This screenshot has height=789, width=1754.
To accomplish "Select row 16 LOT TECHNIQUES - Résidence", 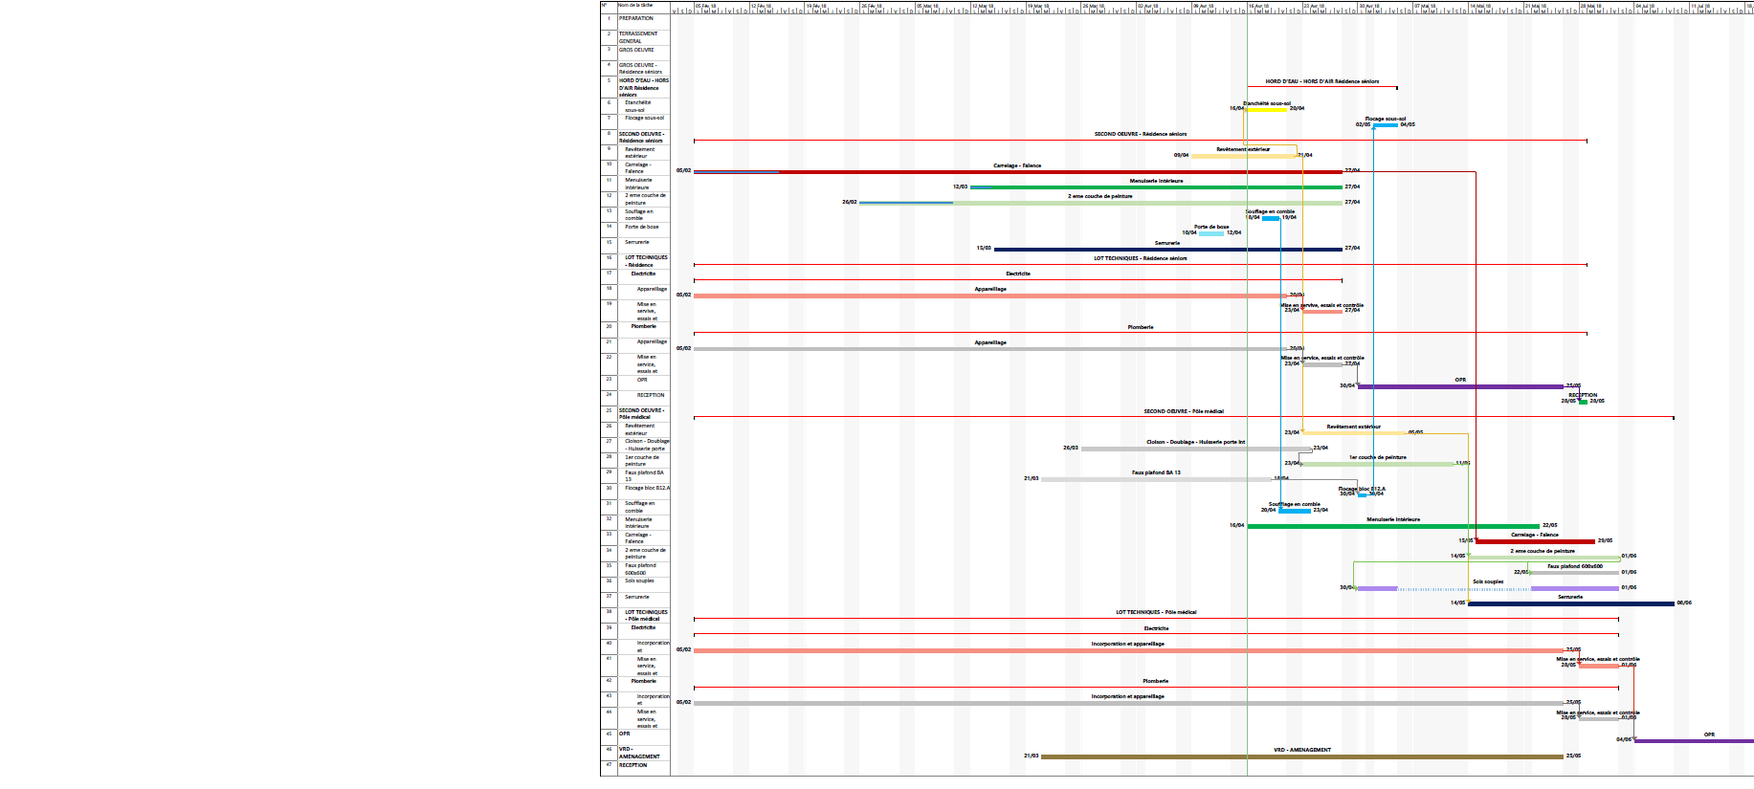I will (x=635, y=261).
